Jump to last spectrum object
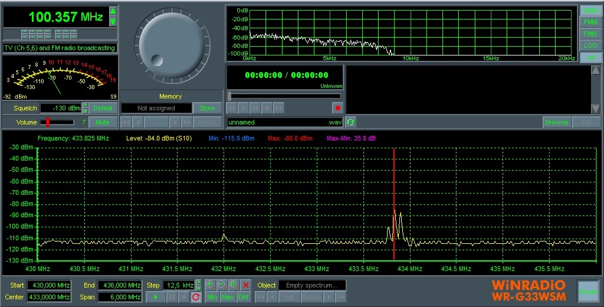The width and height of the screenshot is (604, 307). pos(340,298)
